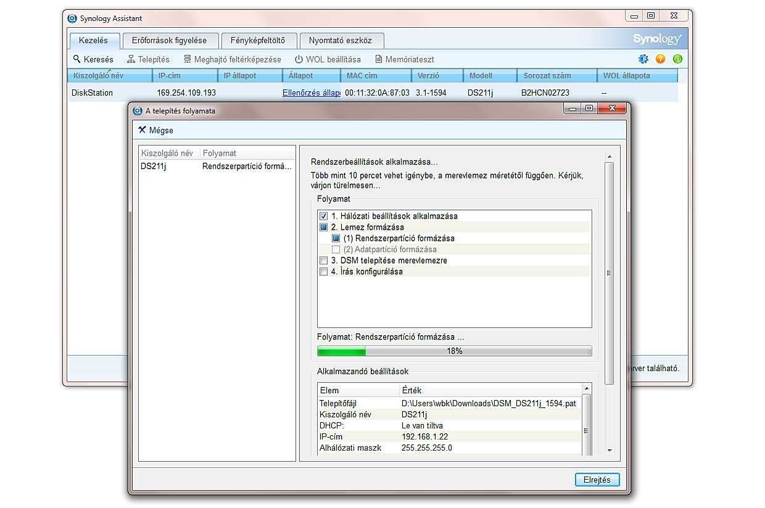This screenshot has width=765, height=508.
Task: Click the Memóriateszt toolbar icon
Action: point(377,59)
